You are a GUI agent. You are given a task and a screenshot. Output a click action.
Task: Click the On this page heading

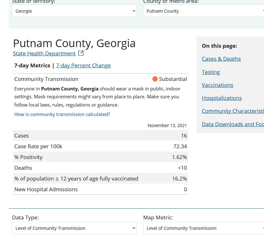pyautogui.click(x=219, y=46)
